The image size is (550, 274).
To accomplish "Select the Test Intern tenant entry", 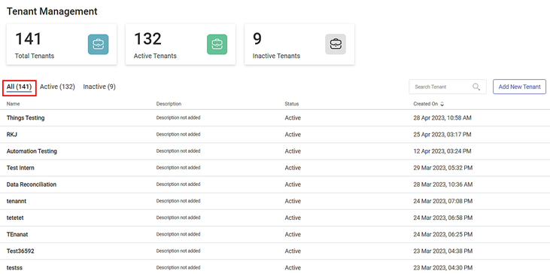I will tap(275, 168).
